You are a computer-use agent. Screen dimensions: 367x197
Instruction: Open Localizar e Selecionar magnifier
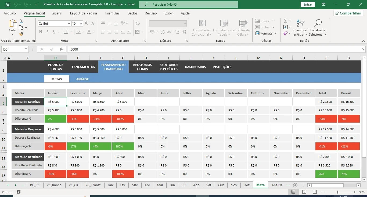(x=318, y=28)
